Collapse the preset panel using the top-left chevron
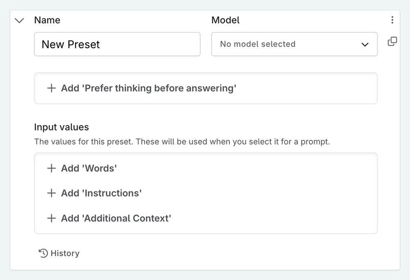 [x=19, y=20]
